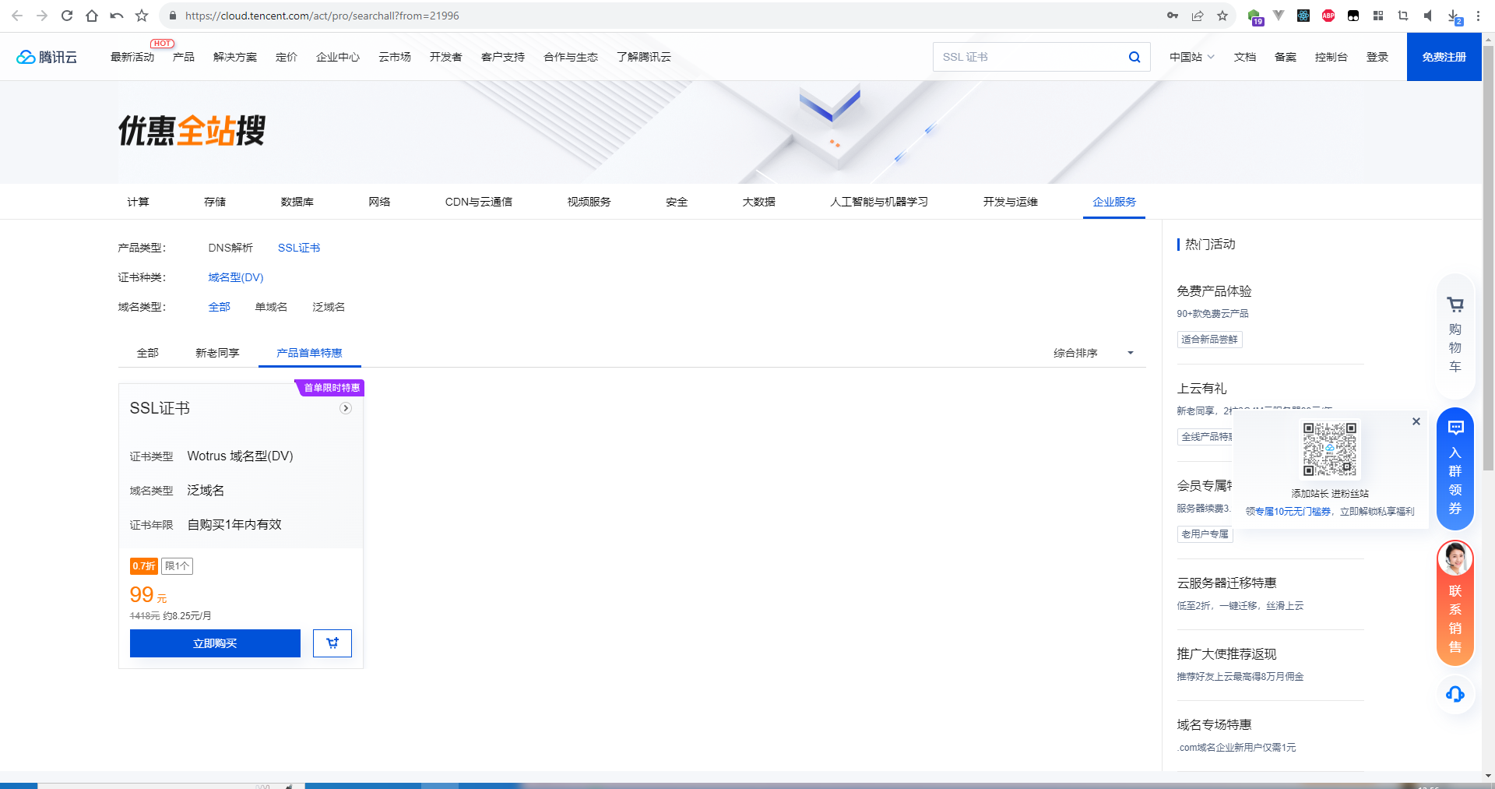The width and height of the screenshot is (1495, 789).
Task: Choose SSL证书 product type
Action: 299,248
